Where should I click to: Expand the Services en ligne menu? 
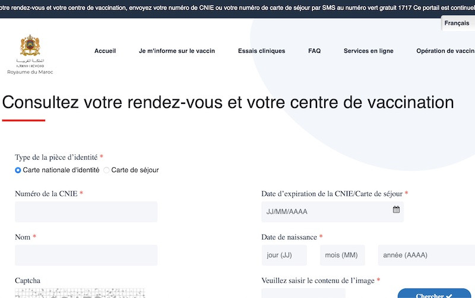click(368, 51)
